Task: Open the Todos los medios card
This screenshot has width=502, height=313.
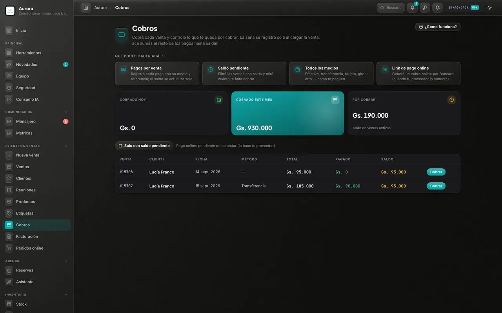Action: point(331,74)
